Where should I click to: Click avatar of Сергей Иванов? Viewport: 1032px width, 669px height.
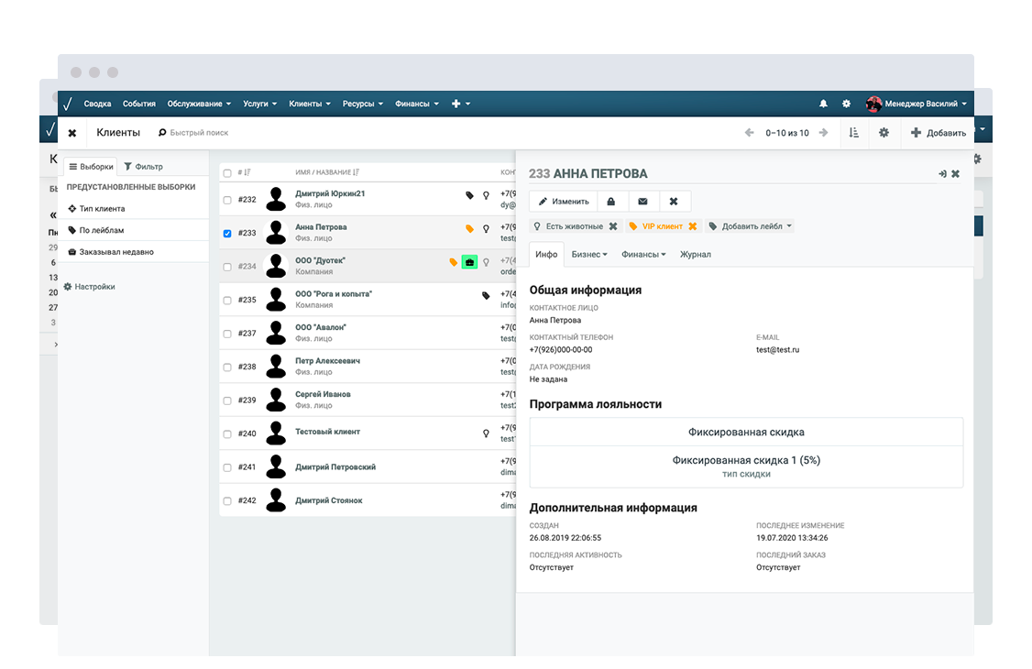tap(276, 400)
